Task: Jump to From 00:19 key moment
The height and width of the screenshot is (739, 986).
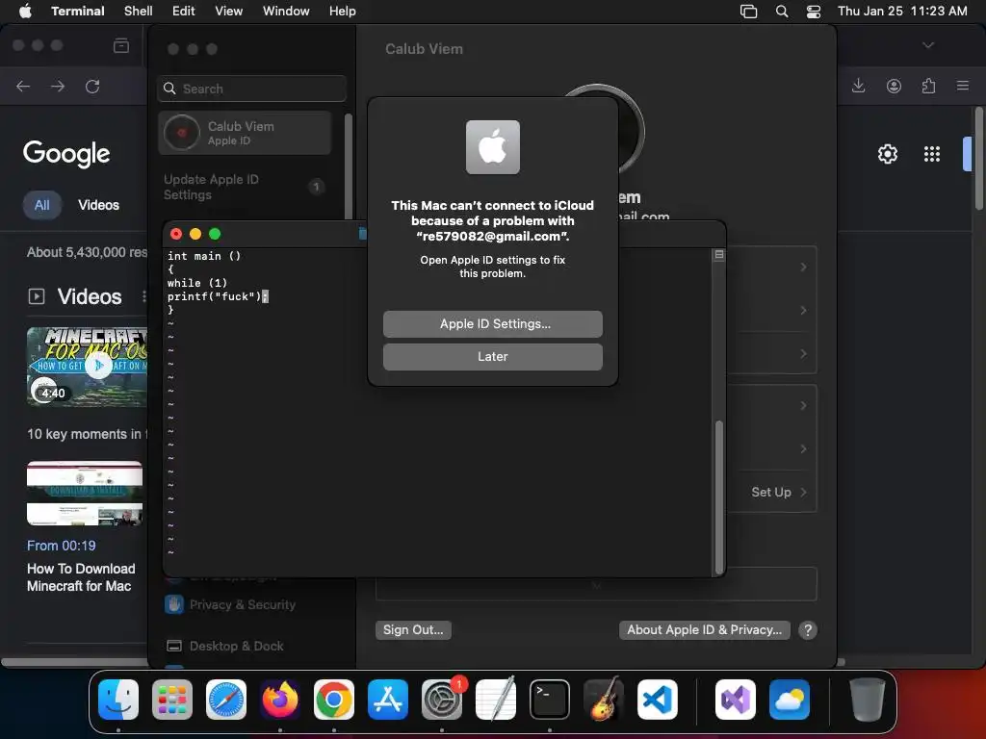Action: (61, 546)
